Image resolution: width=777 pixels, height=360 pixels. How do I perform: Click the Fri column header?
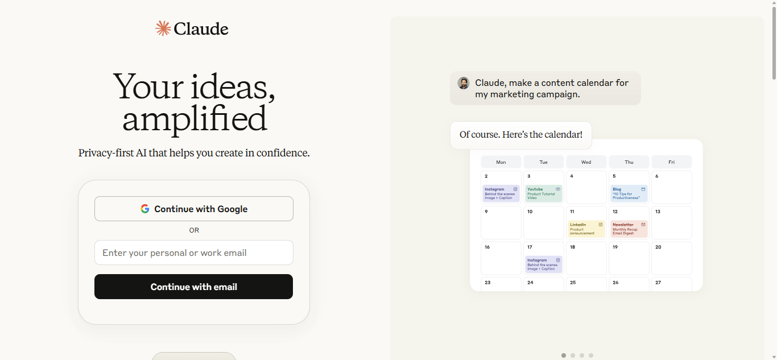pyautogui.click(x=671, y=162)
